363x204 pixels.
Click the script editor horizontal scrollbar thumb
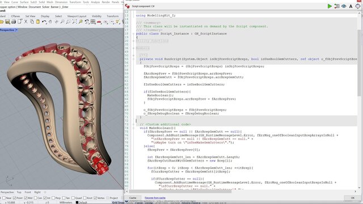[180, 192]
